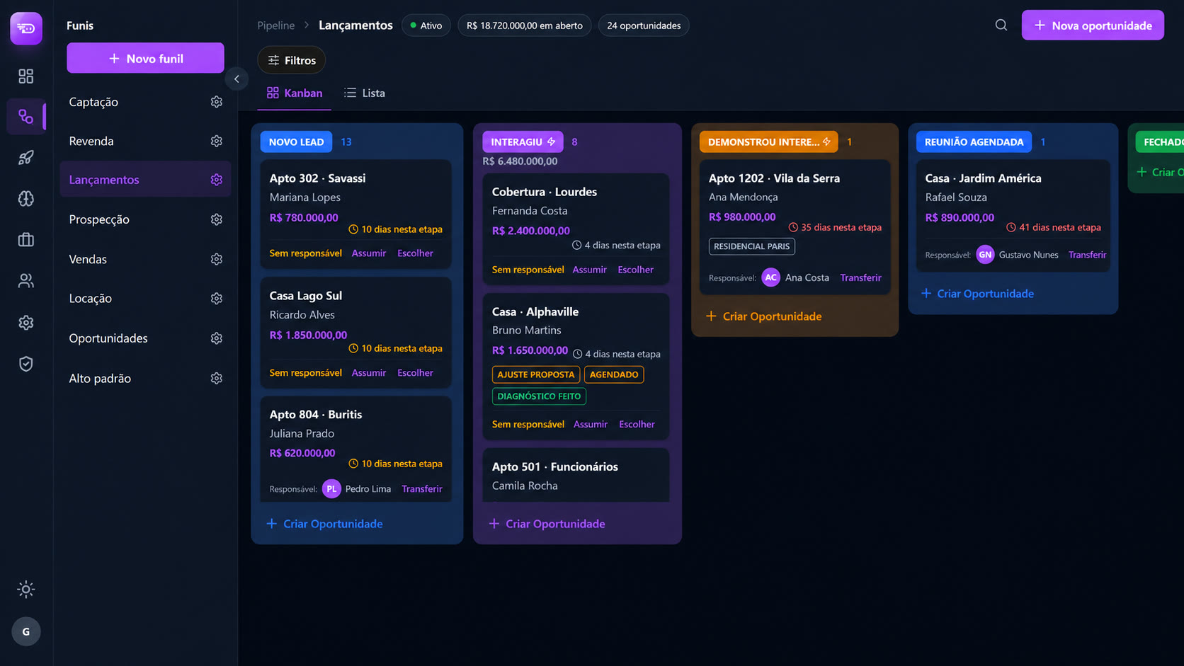Viewport: 1184px width, 666px height.
Task: Click the app logo at top left
Action: 26,28
